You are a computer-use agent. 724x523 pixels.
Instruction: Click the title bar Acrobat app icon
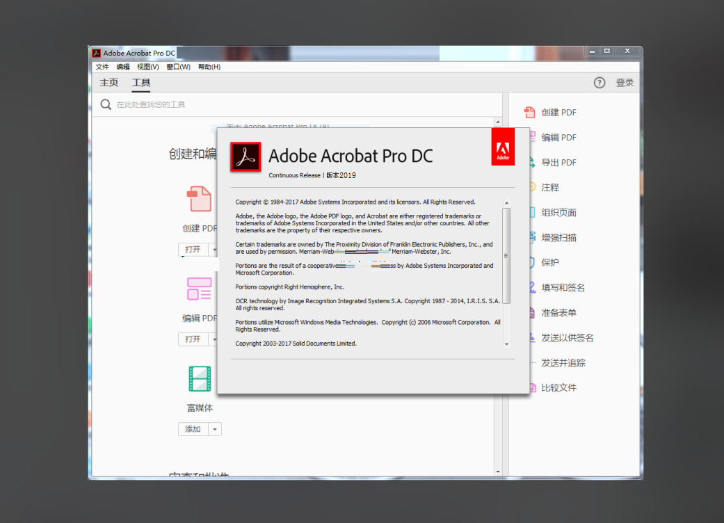pyautogui.click(x=97, y=53)
